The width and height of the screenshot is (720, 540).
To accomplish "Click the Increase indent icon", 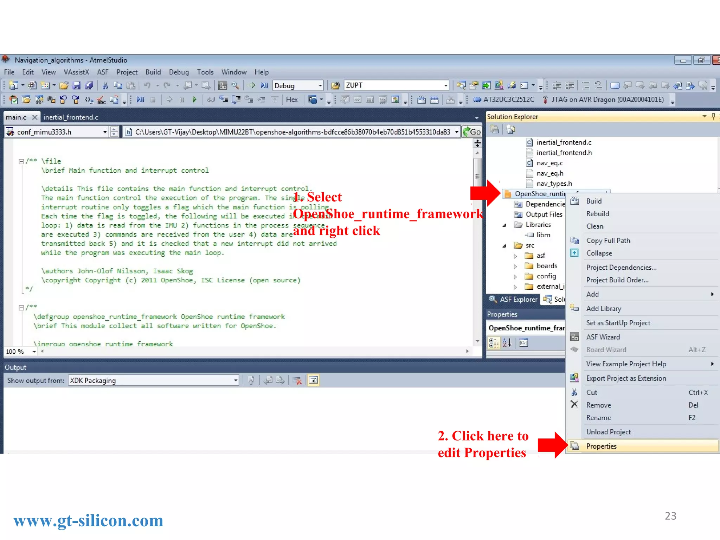I will tap(570, 85).
